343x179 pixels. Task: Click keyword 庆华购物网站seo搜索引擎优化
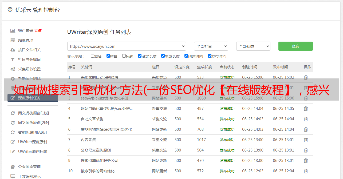click(x=107, y=129)
